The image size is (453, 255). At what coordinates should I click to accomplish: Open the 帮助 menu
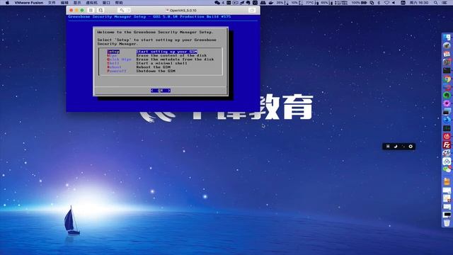tap(119, 3)
